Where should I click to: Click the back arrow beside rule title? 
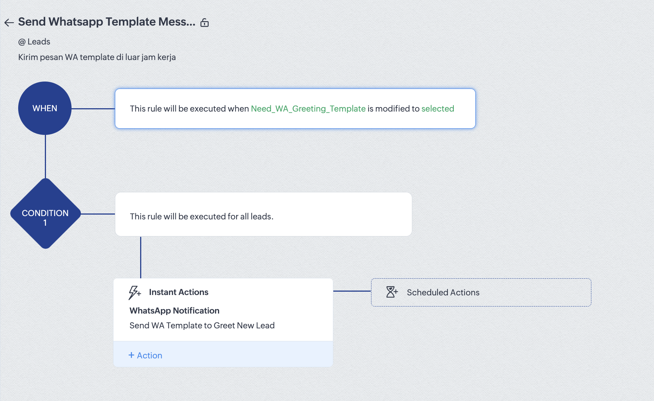[x=9, y=23]
